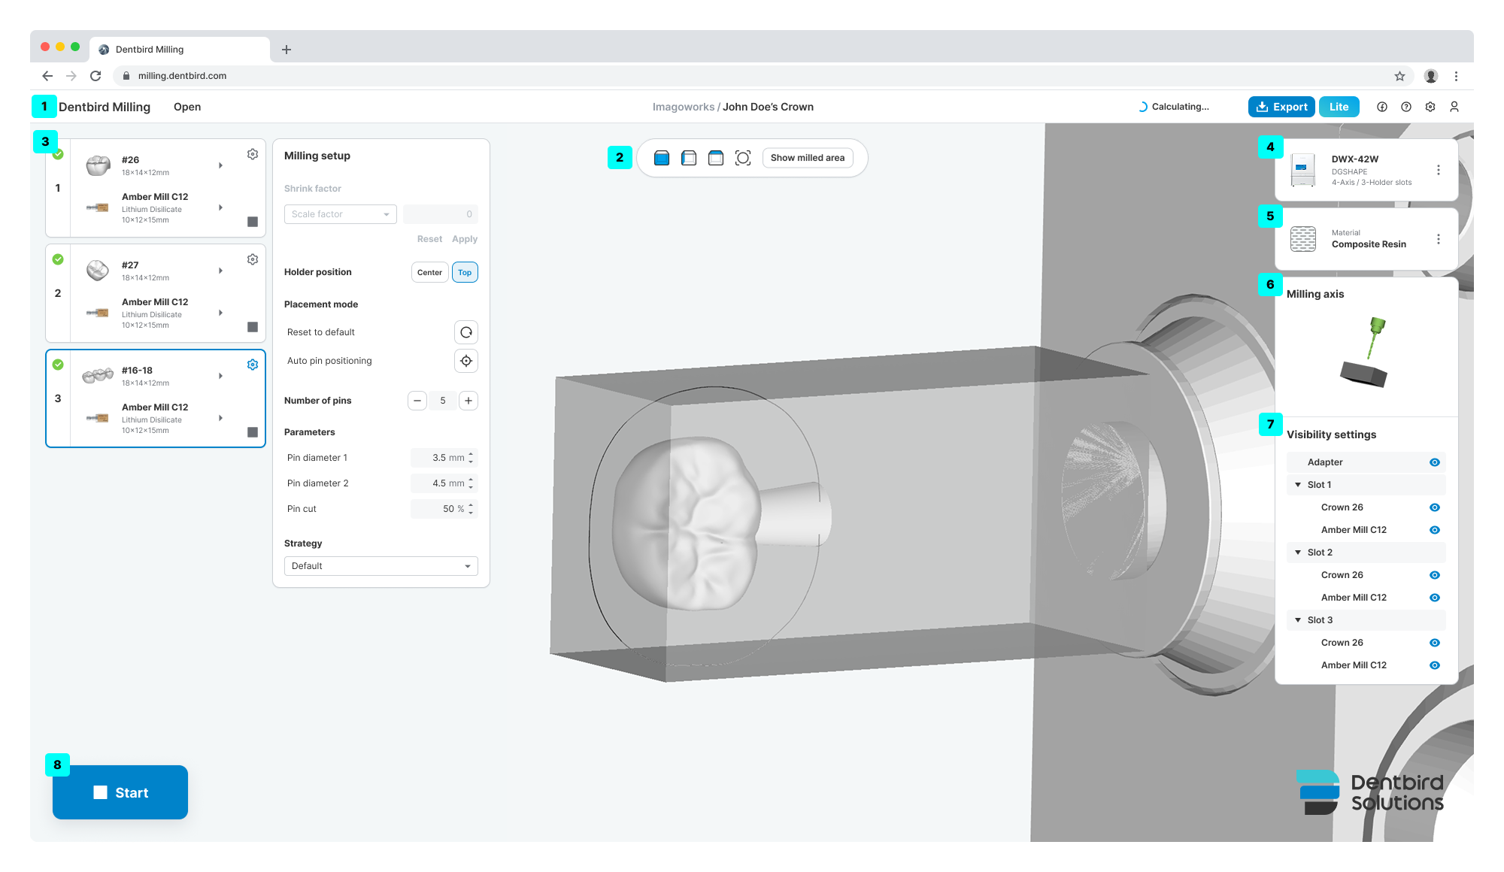The height and width of the screenshot is (872, 1504).
Task: Set holder position to Center
Action: [x=429, y=272]
